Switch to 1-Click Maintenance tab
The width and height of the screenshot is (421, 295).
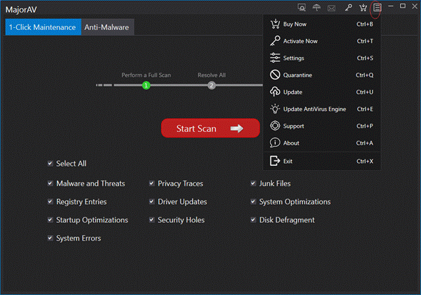pos(43,27)
